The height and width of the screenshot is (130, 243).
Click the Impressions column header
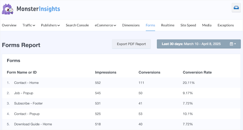(x=105, y=72)
